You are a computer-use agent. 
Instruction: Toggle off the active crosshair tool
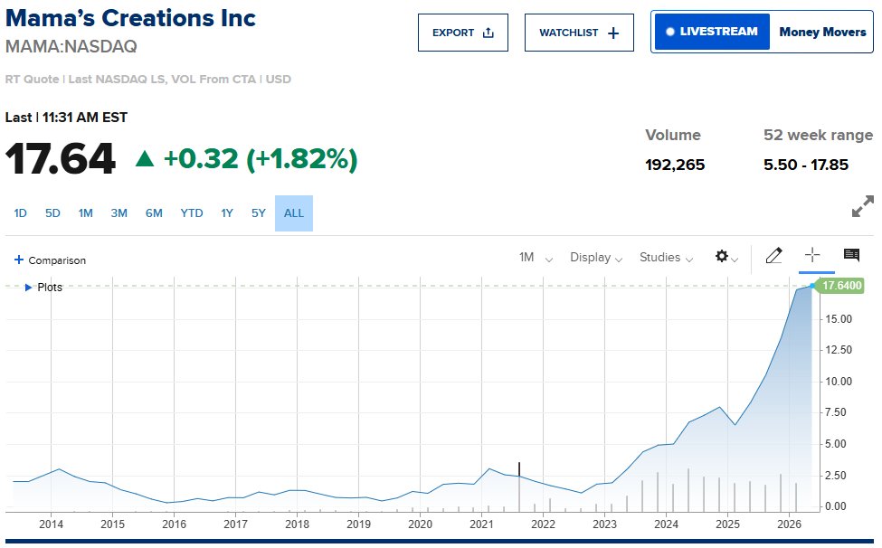(x=812, y=256)
